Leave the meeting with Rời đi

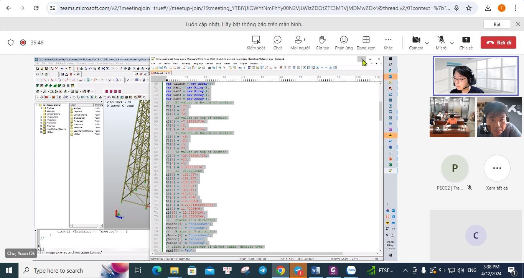click(499, 43)
